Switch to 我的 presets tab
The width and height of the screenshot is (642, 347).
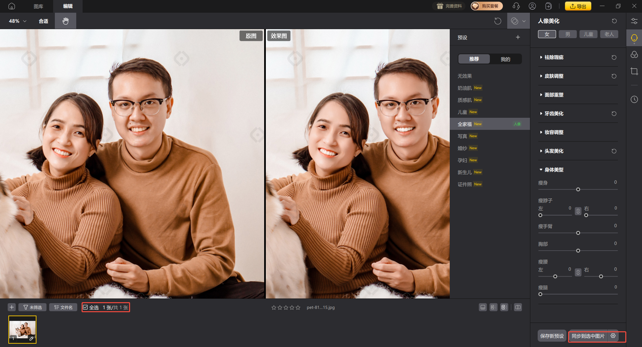point(505,59)
